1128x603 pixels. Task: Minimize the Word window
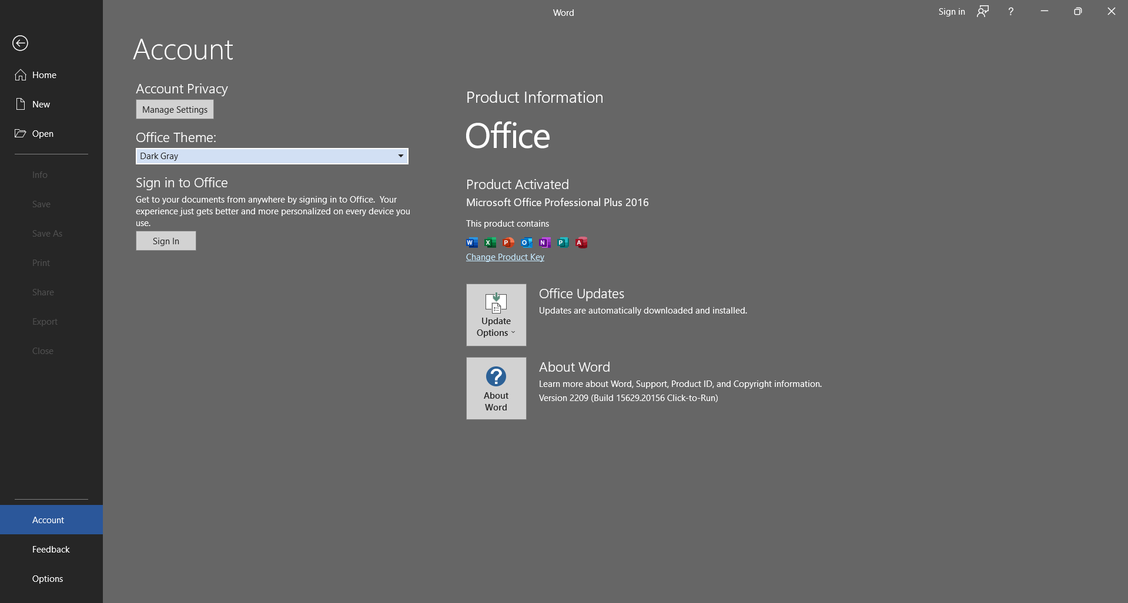[x=1045, y=11]
